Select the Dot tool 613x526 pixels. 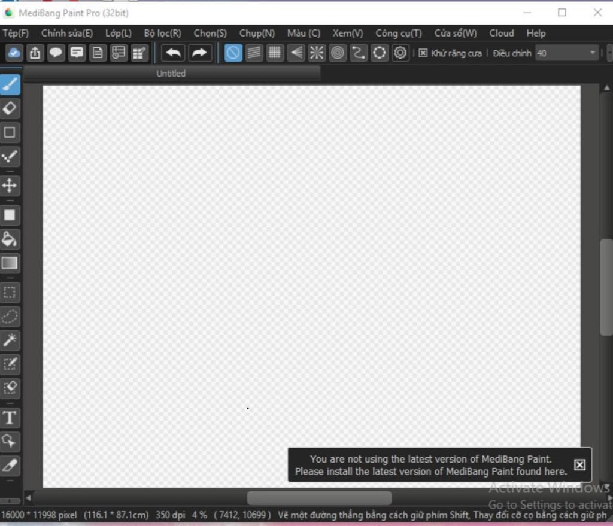(x=10, y=157)
